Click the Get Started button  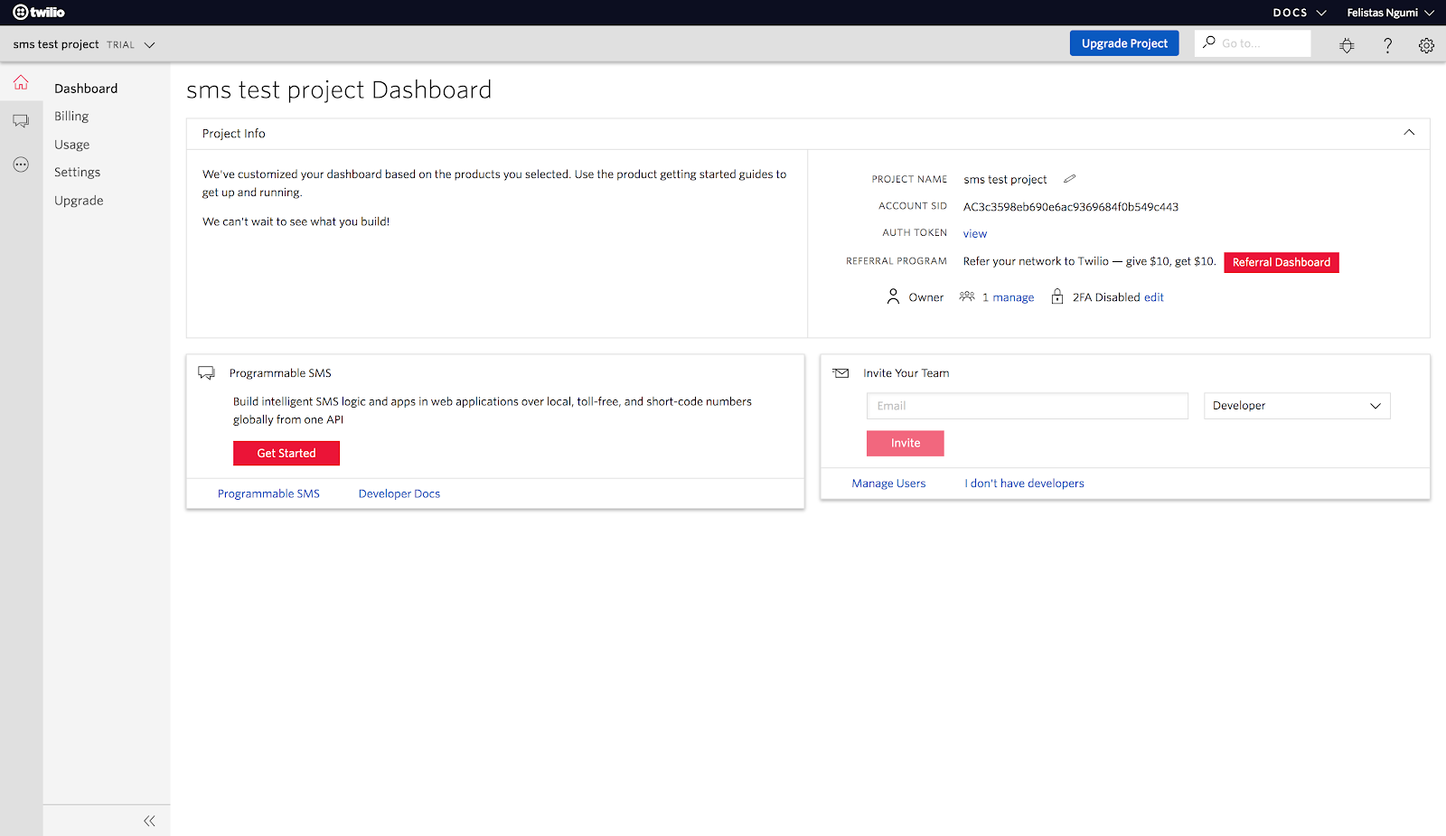[286, 453]
